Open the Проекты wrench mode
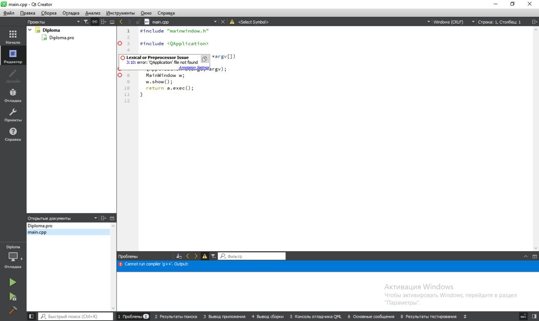539x321 pixels. coord(13,114)
